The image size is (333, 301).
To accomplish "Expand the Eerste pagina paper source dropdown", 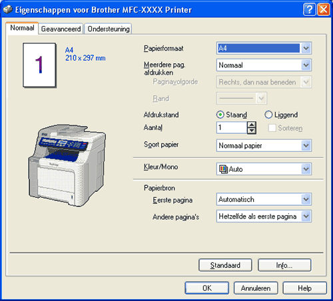I will pos(306,199).
